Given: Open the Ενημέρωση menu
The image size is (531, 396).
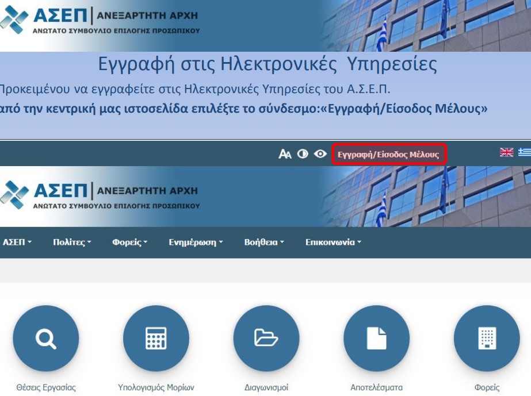Looking at the screenshot, I should coord(196,243).
